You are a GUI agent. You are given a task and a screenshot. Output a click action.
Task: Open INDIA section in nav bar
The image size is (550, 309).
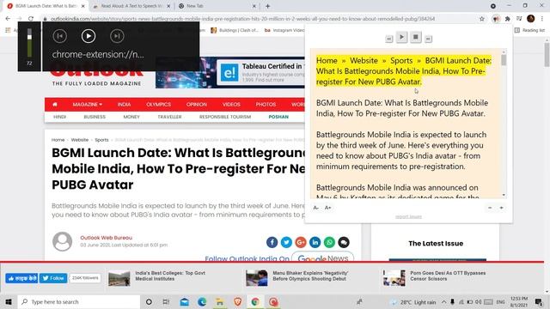(124, 105)
